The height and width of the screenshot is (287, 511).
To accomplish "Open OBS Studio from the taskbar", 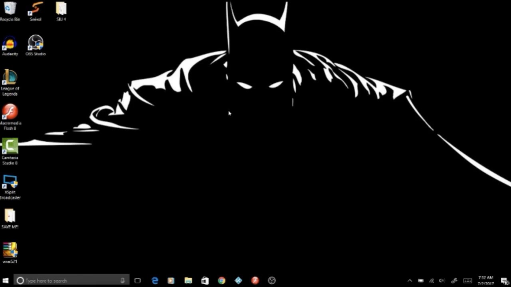I will coord(272,281).
